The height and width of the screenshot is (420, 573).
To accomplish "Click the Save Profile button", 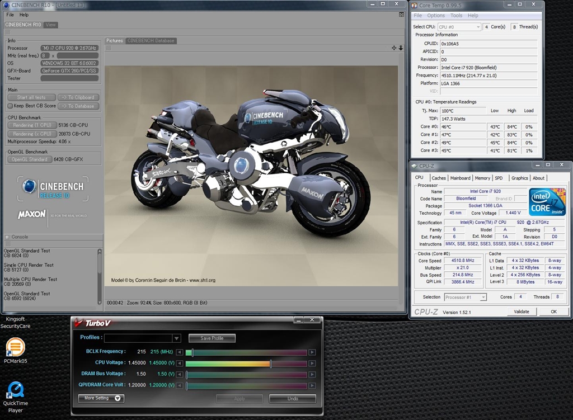I will pyautogui.click(x=212, y=338).
